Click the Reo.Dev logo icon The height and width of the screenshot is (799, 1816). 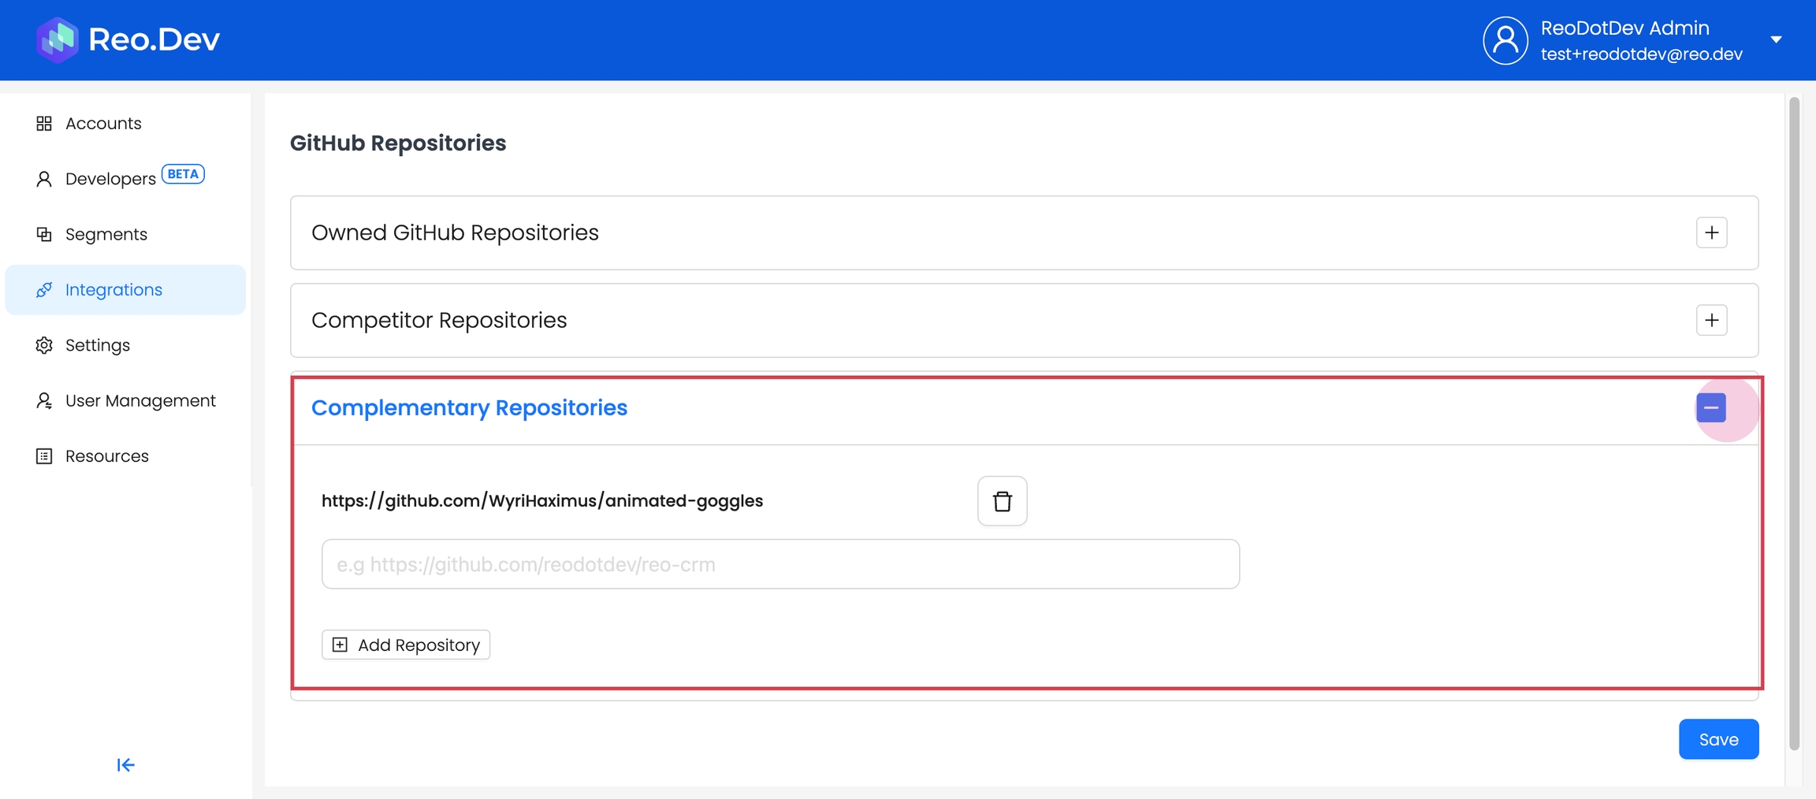click(x=57, y=39)
